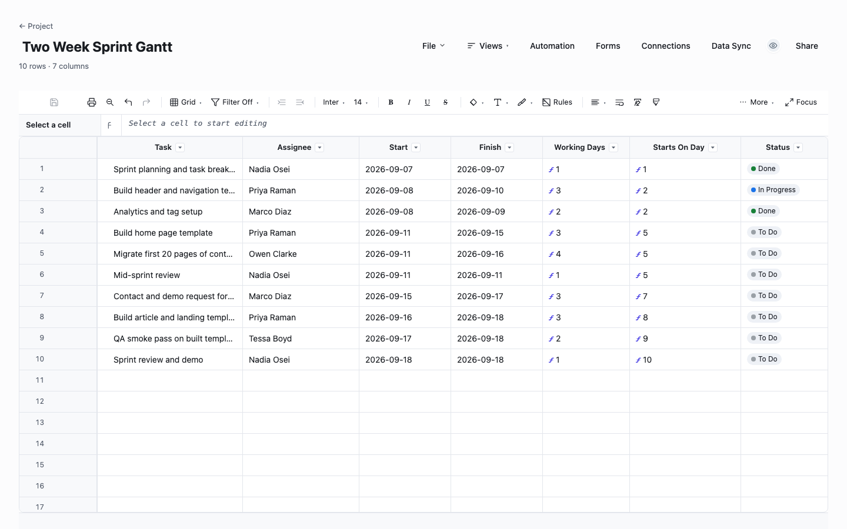Click the formula F icon in the cell editor bar
This screenshot has width=847, height=529.
coord(109,125)
